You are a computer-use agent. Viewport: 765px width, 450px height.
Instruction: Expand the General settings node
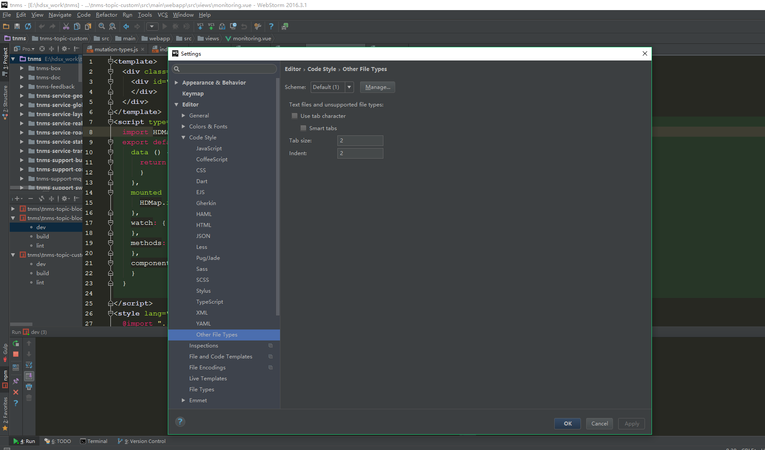(x=183, y=115)
